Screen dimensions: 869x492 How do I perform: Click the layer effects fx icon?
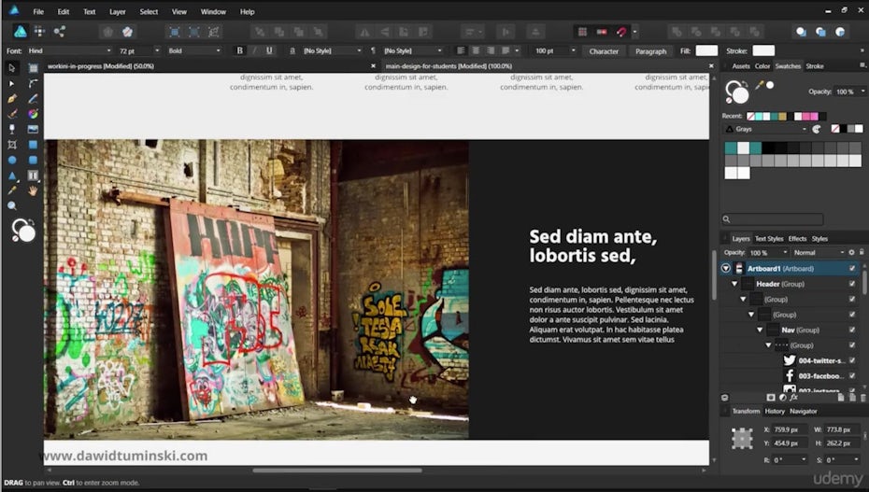pos(793,397)
